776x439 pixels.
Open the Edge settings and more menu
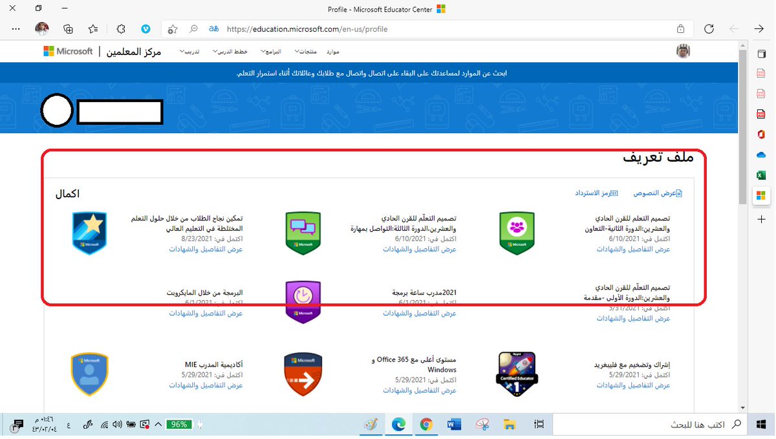tap(16, 28)
